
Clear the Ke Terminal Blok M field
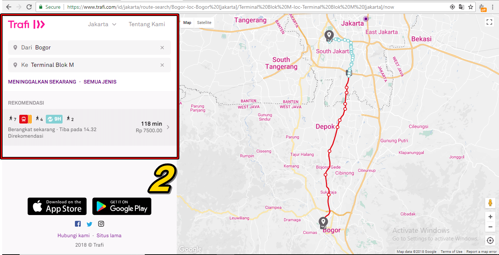click(162, 65)
